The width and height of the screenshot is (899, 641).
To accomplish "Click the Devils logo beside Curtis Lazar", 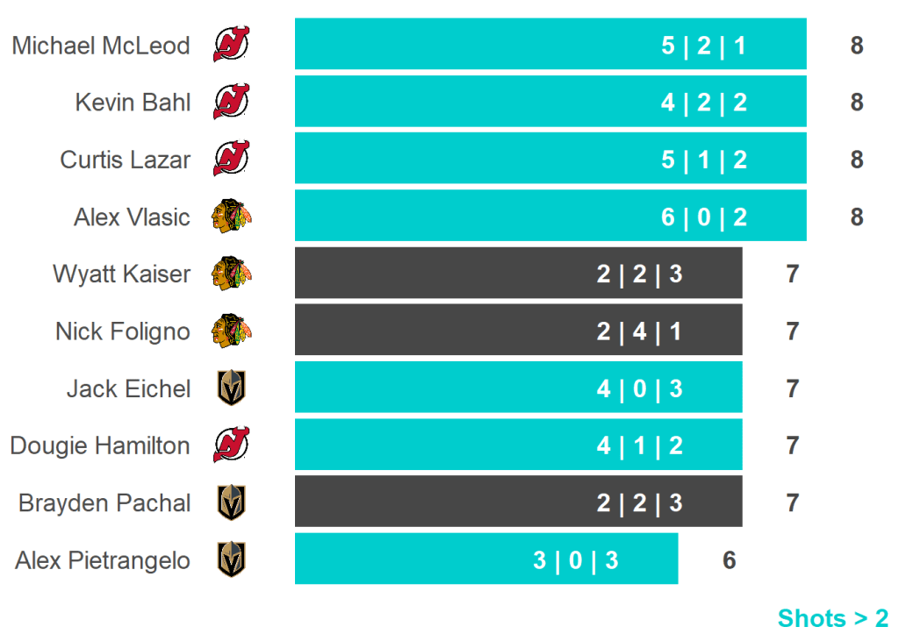I will 231,160.
